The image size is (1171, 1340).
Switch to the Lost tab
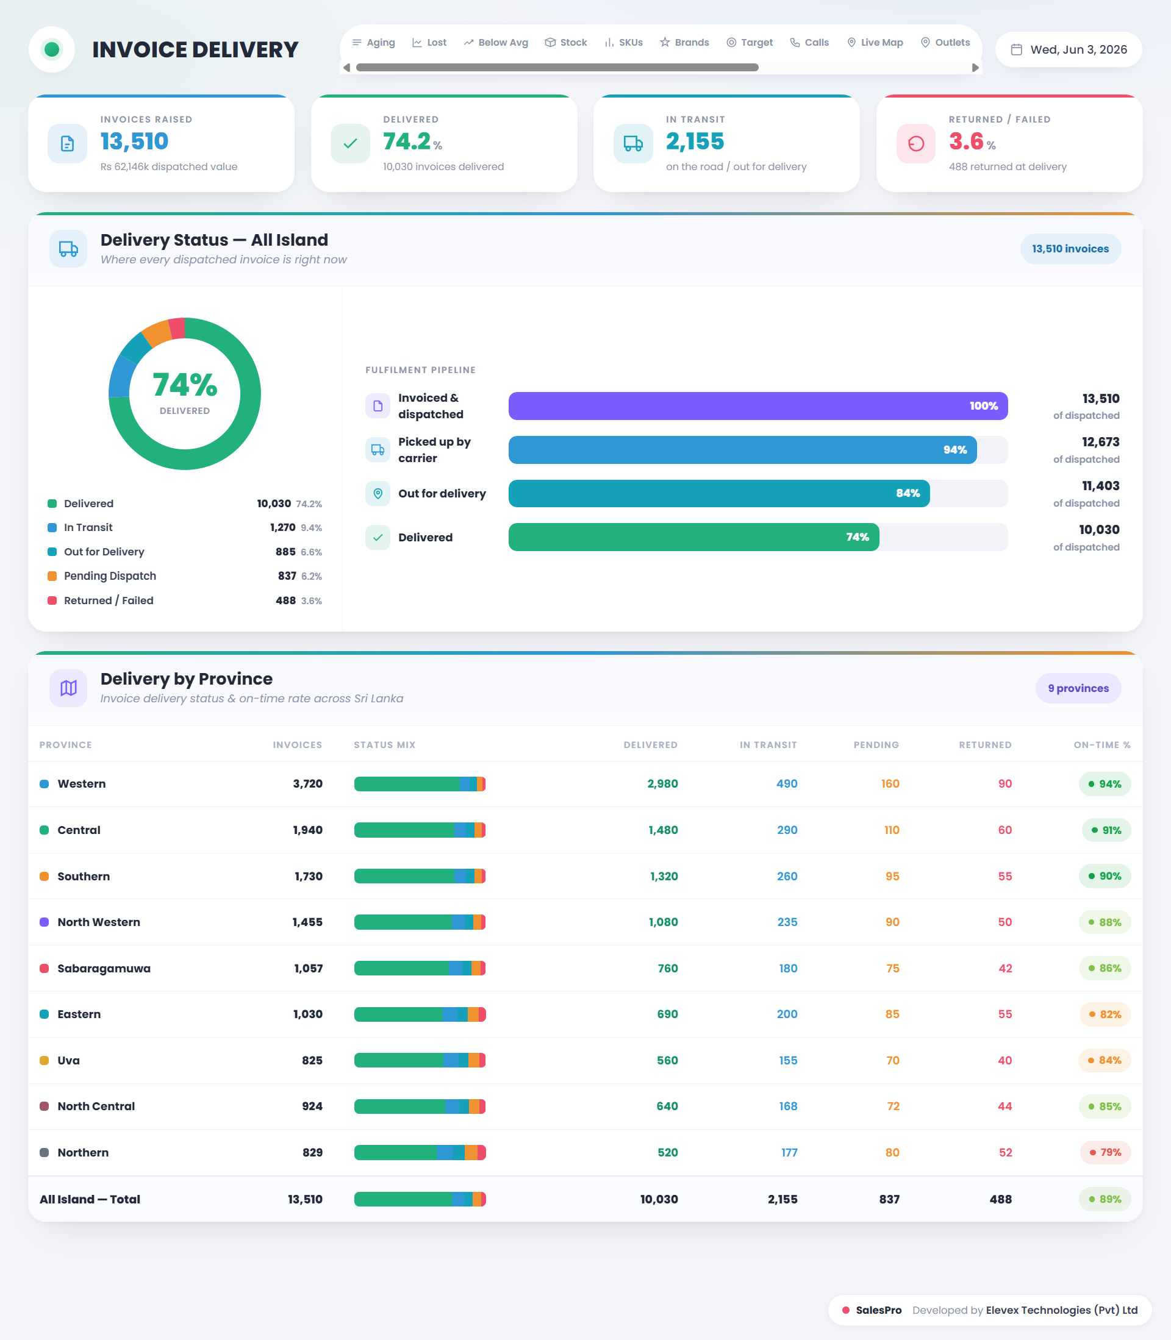[429, 43]
